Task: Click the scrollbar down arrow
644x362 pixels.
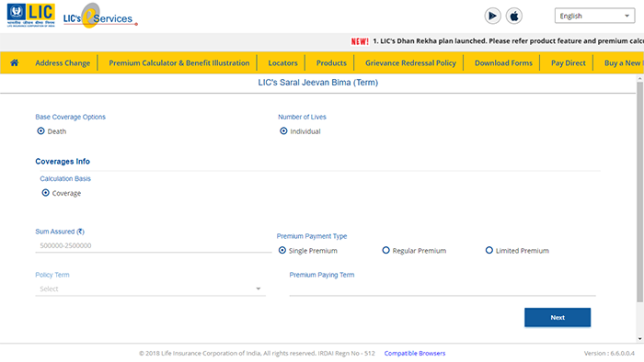Action: click(x=639, y=339)
